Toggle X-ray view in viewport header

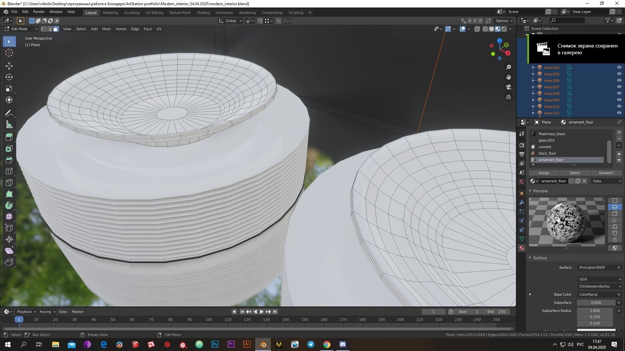477,29
